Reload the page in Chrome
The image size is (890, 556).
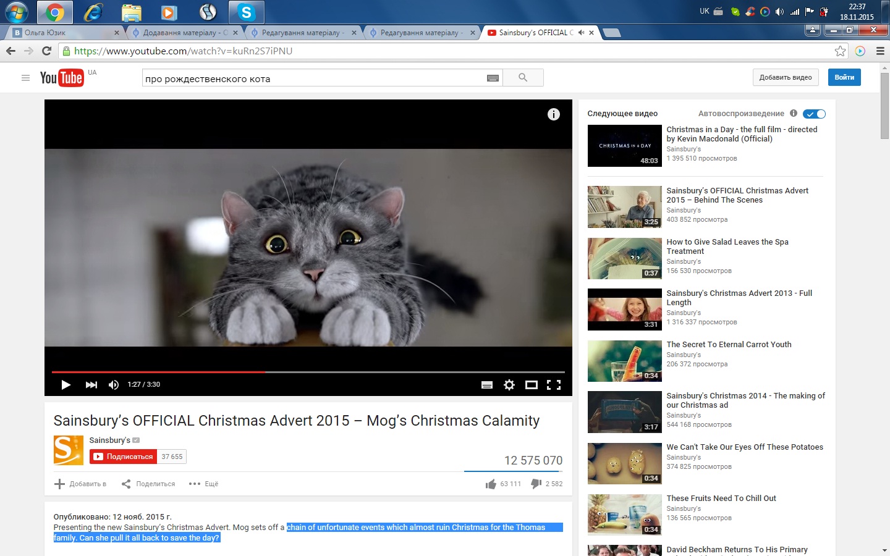tap(46, 51)
